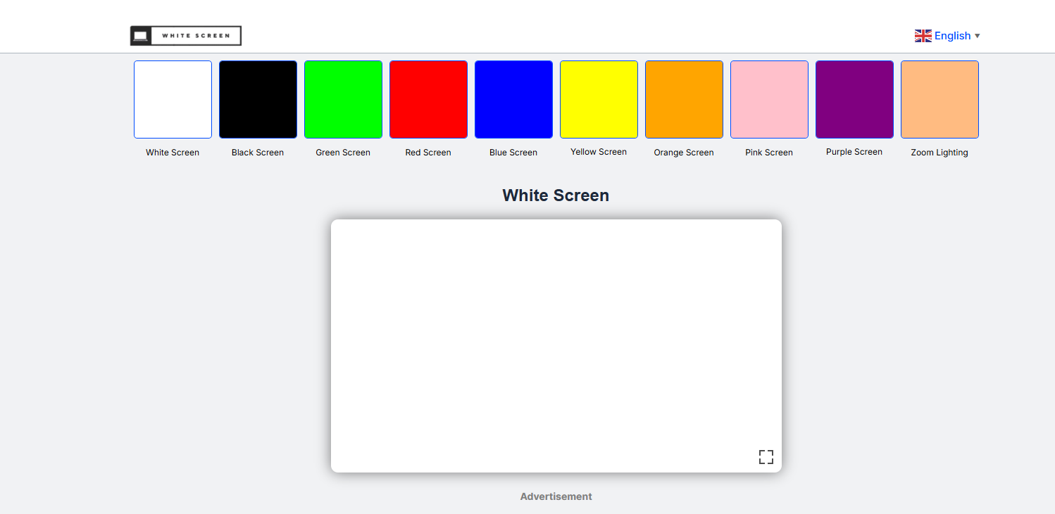Click the Zoom Lighting label
Screen dimensions: 1055x514
(939, 153)
